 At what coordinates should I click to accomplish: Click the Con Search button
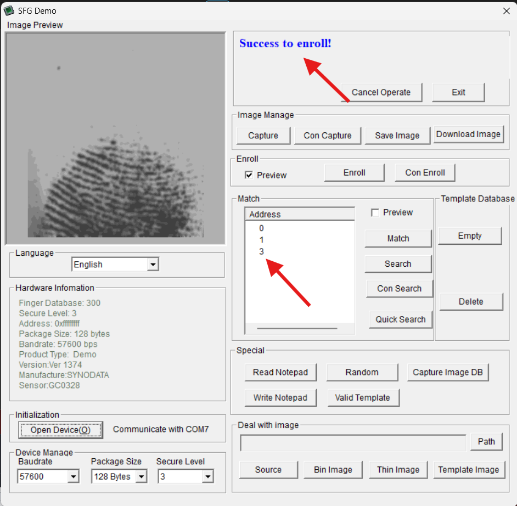(400, 289)
